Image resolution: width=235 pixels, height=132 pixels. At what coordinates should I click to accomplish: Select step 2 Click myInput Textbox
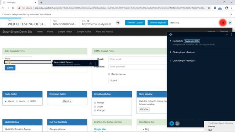184,52
